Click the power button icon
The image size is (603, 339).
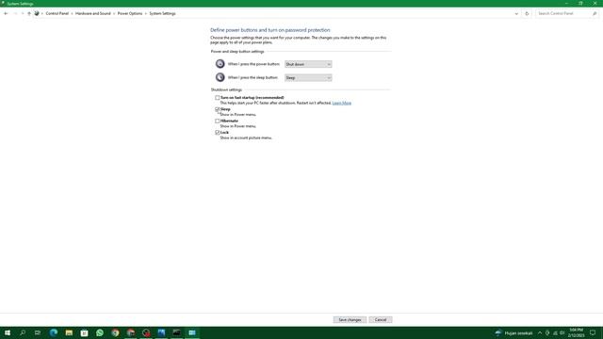tap(220, 64)
